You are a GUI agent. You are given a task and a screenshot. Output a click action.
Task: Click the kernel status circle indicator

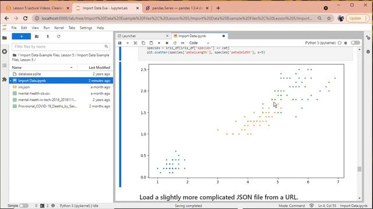(x=340, y=43)
